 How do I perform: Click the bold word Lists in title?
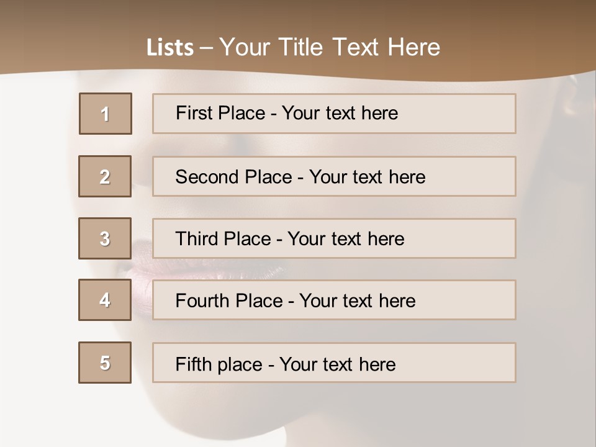(x=170, y=48)
